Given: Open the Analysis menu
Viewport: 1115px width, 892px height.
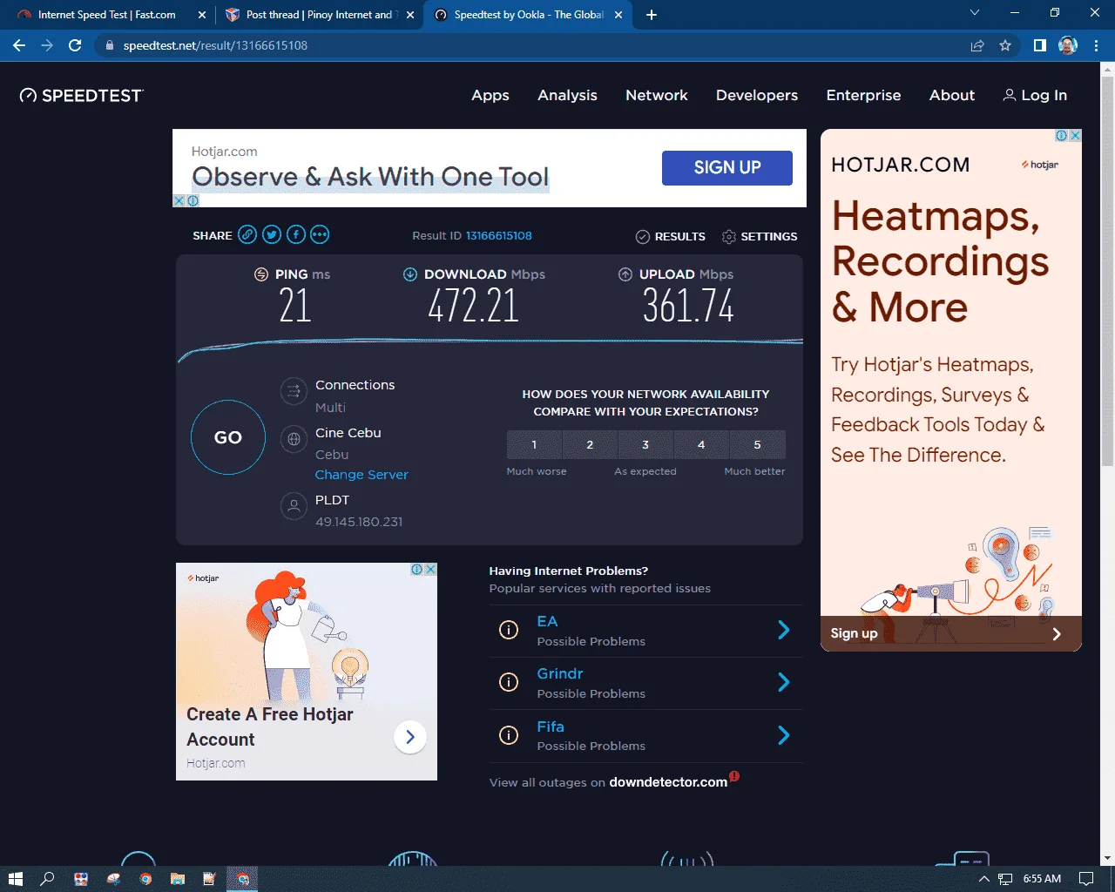Looking at the screenshot, I should coord(567,95).
